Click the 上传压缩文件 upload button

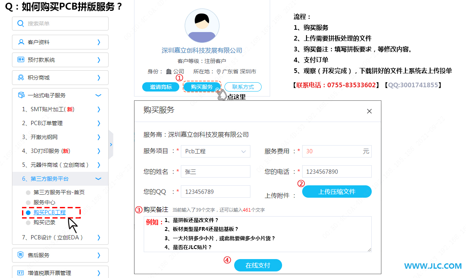pos(337,192)
